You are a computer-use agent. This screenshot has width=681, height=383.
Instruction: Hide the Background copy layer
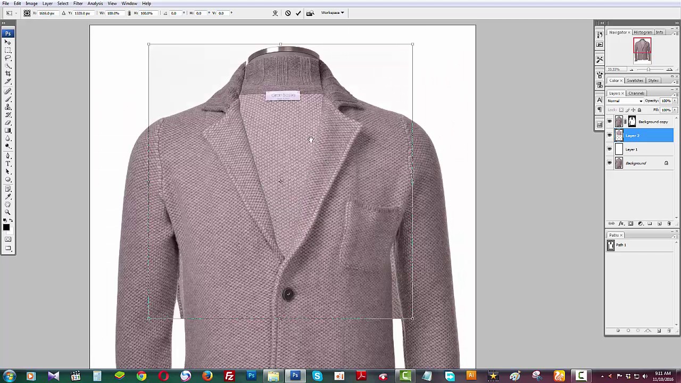coord(610,122)
